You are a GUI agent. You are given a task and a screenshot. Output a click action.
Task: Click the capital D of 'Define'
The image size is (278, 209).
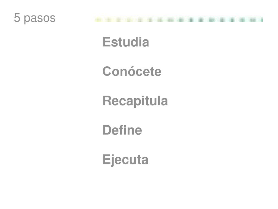pyautogui.click(x=107, y=130)
